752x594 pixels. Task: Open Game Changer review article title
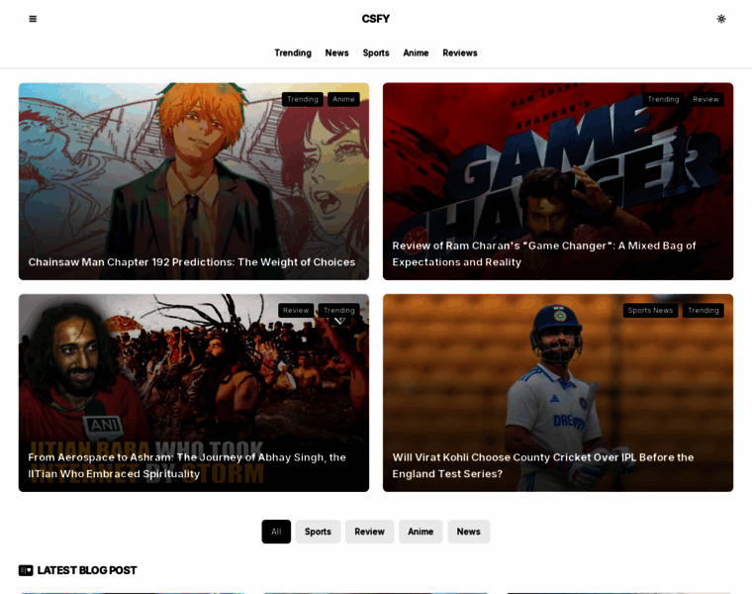544,253
